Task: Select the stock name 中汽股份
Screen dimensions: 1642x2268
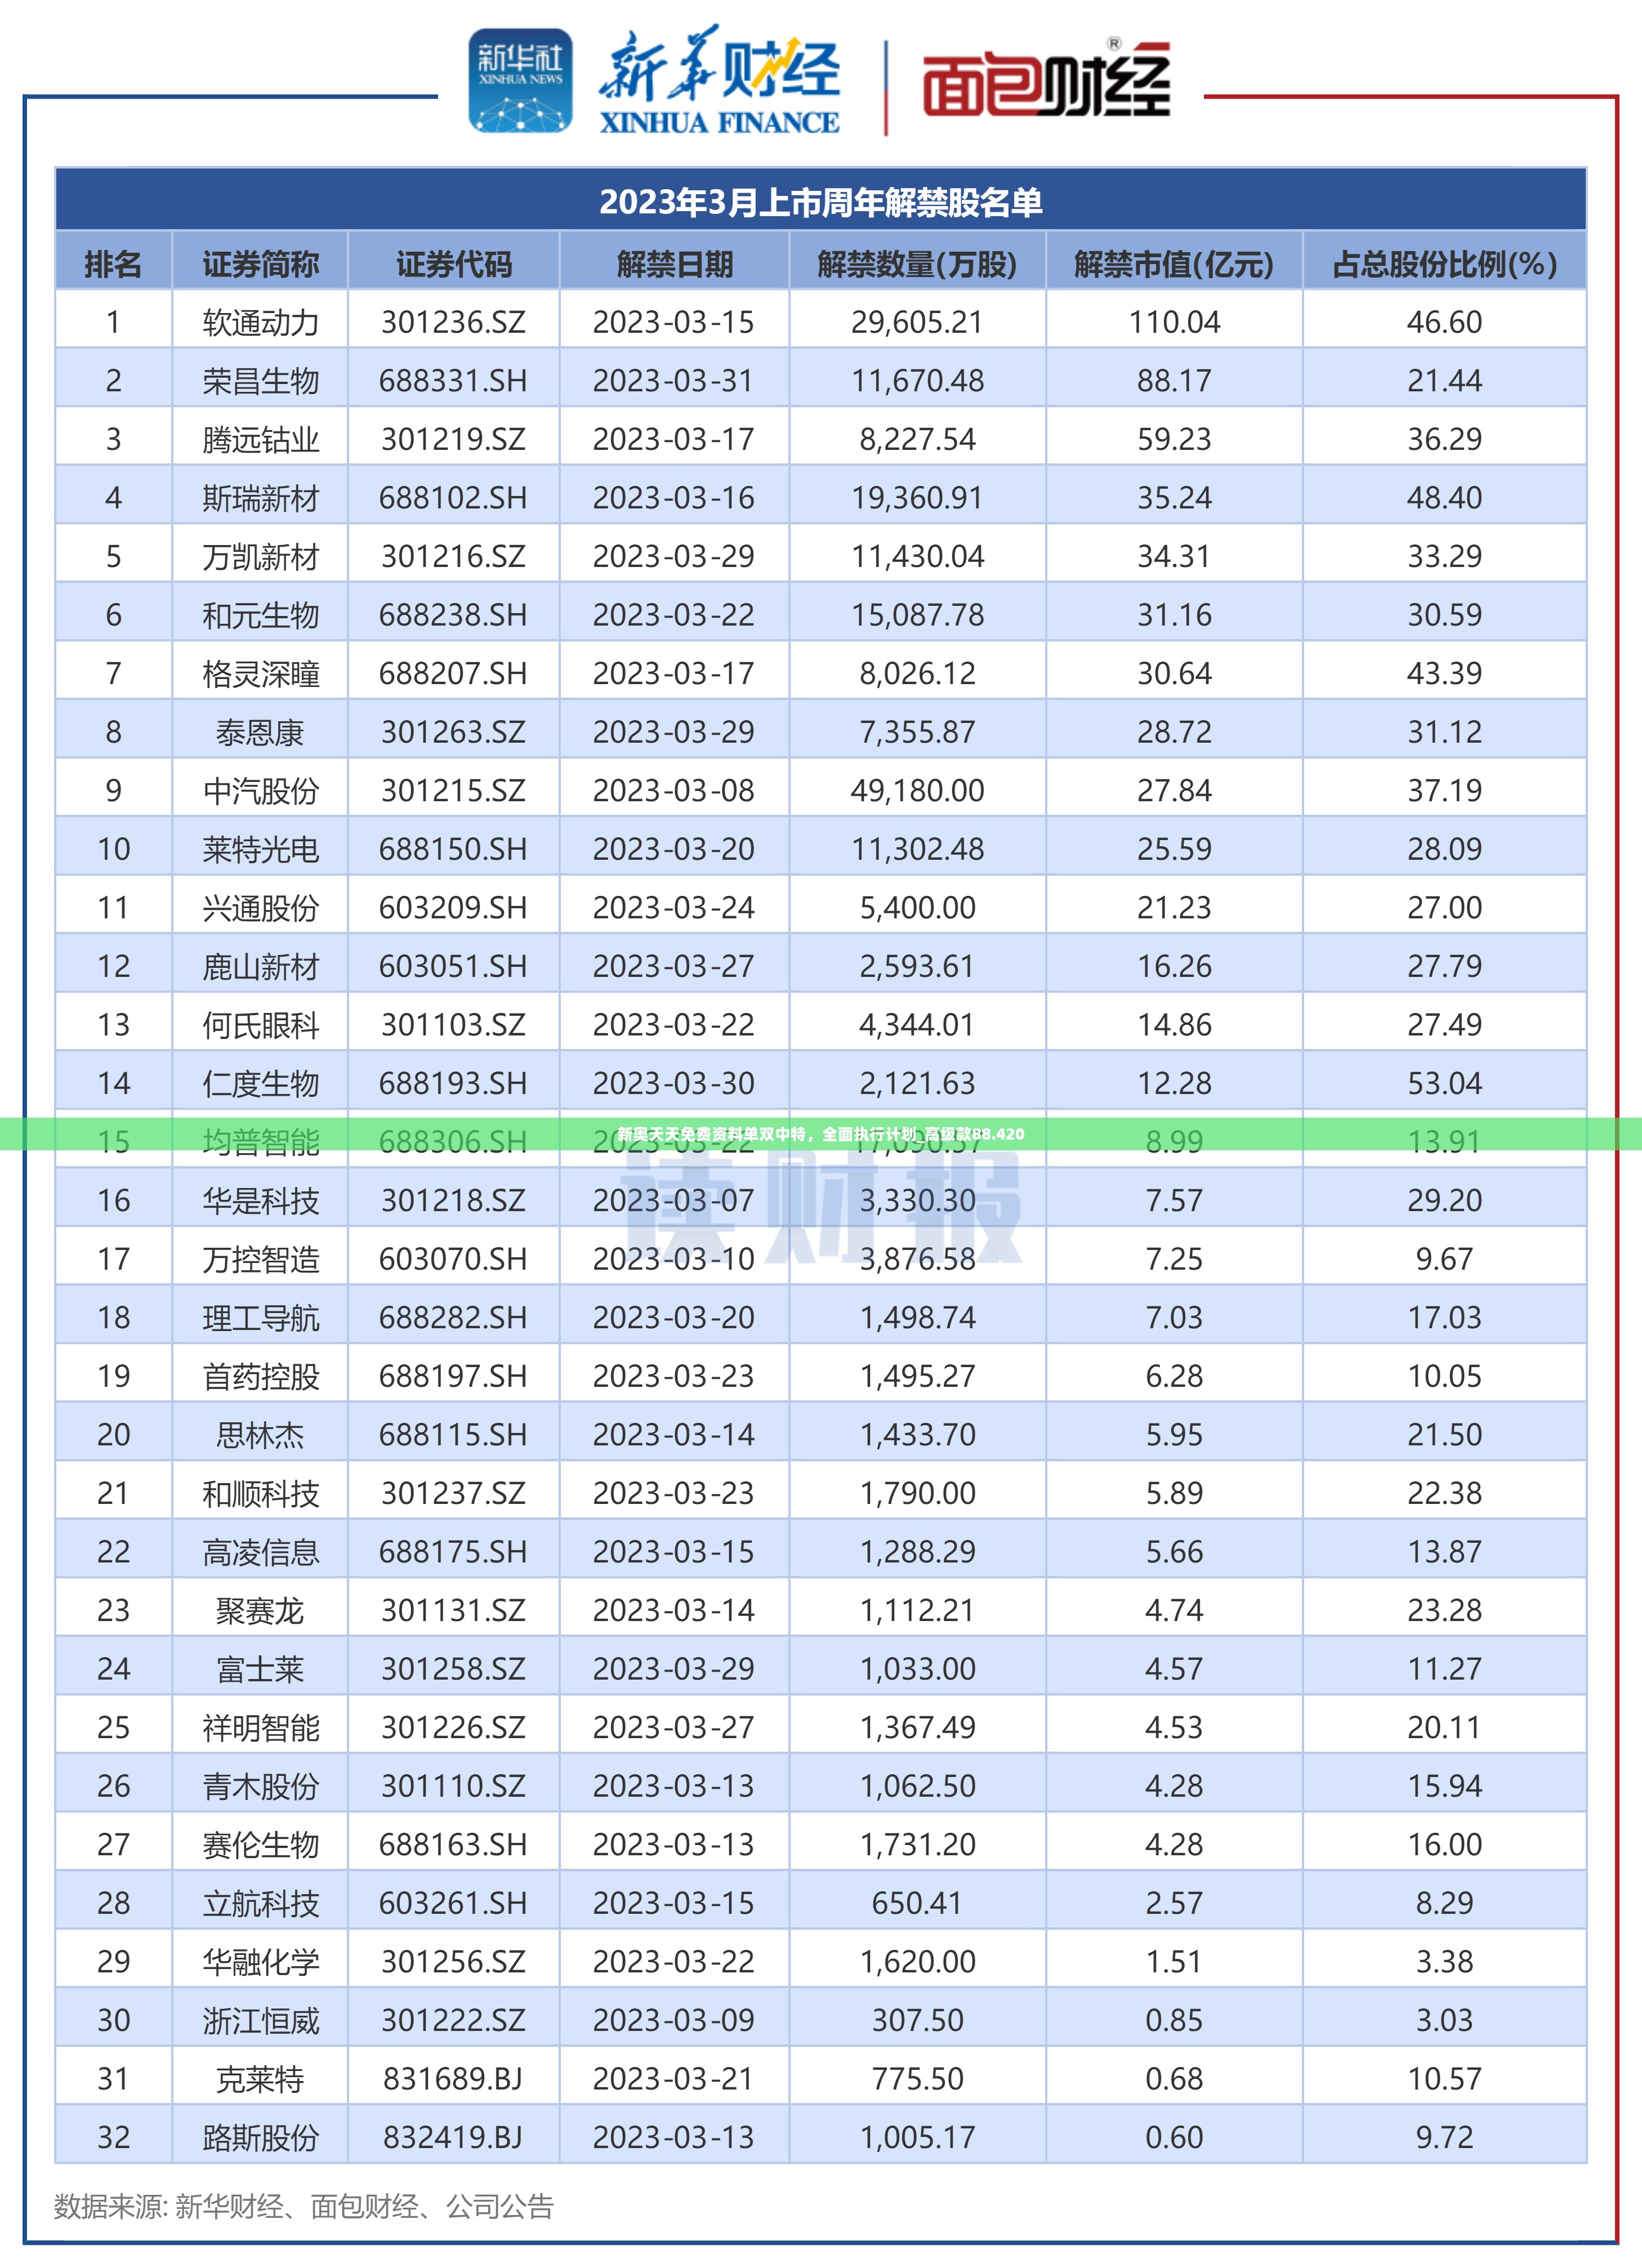Action: [x=260, y=791]
